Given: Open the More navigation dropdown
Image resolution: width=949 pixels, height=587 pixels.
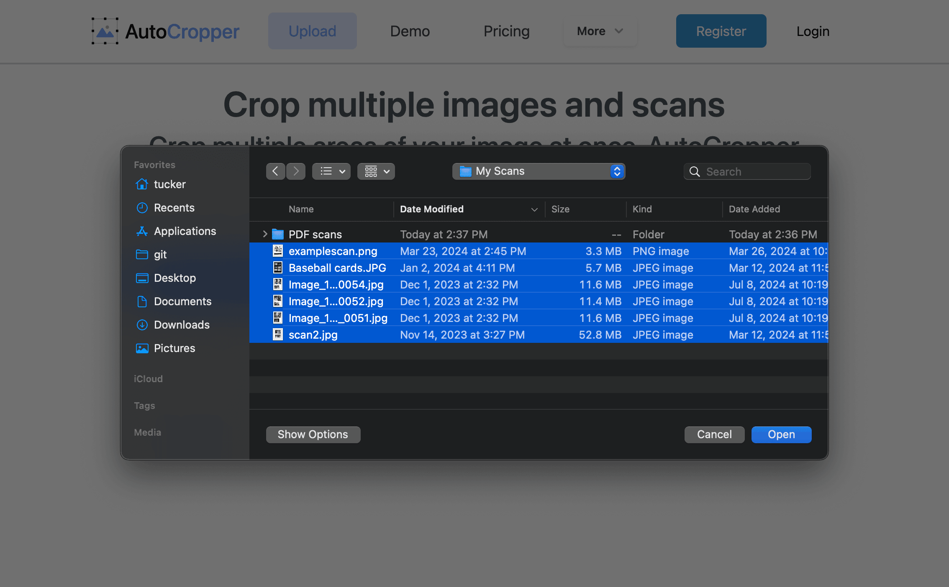Looking at the screenshot, I should pos(599,31).
